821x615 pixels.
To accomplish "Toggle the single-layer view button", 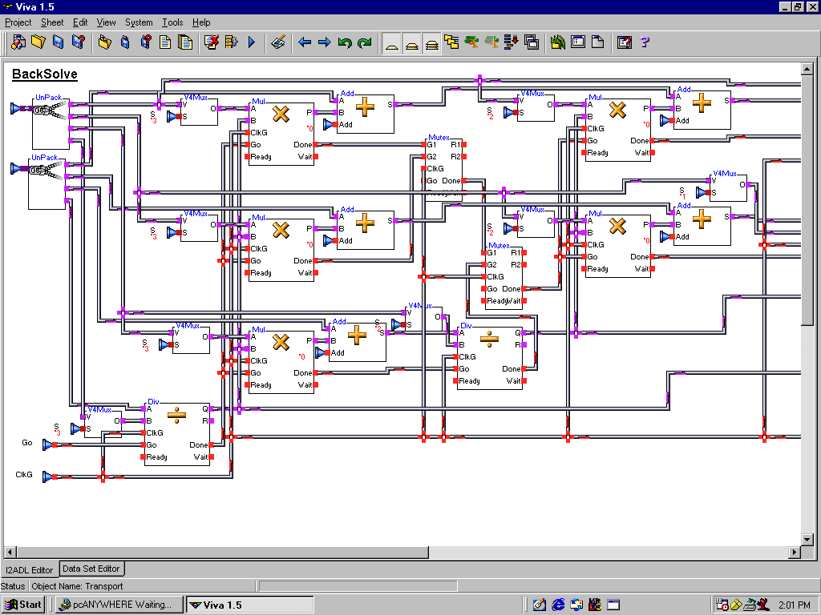I will click(392, 42).
